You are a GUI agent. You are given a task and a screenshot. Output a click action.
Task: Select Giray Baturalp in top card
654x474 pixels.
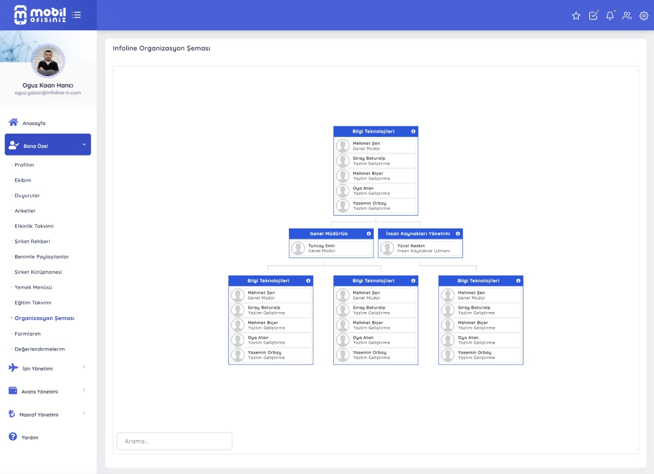pos(376,161)
